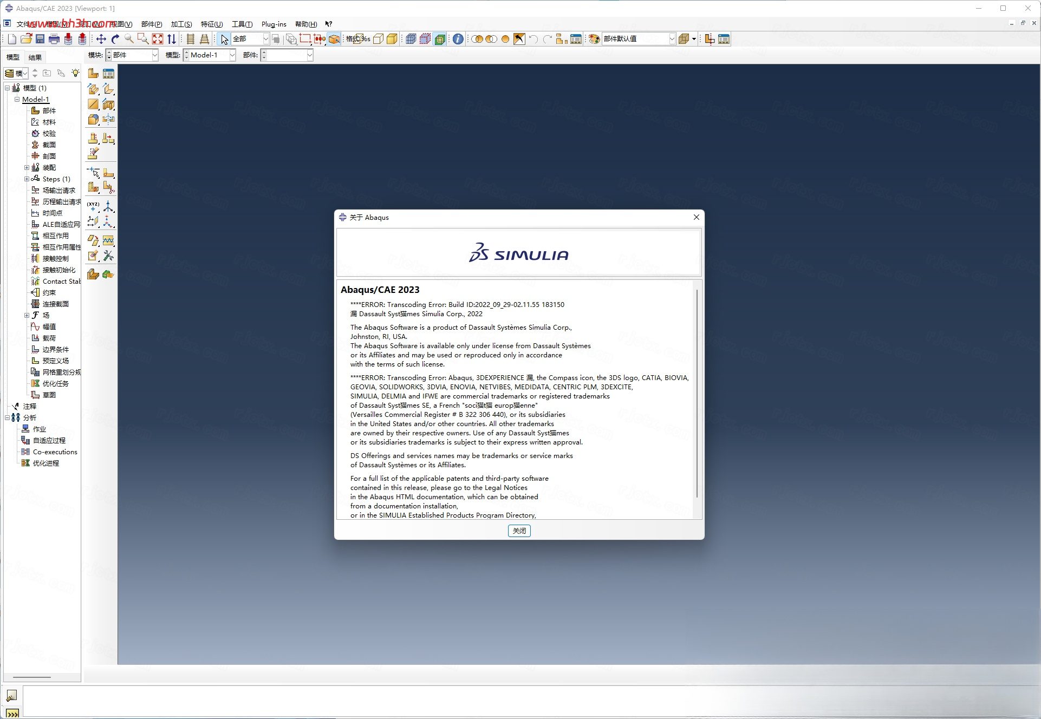Viewport: 1041px width, 719px height.
Task: Toggle the selection pointer tool
Action: [224, 39]
